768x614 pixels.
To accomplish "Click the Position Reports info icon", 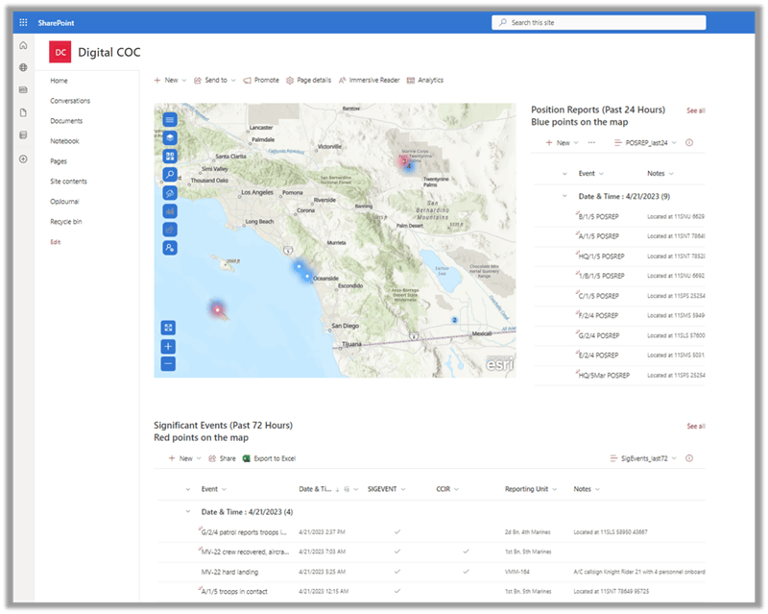I will click(x=689, y=143).
